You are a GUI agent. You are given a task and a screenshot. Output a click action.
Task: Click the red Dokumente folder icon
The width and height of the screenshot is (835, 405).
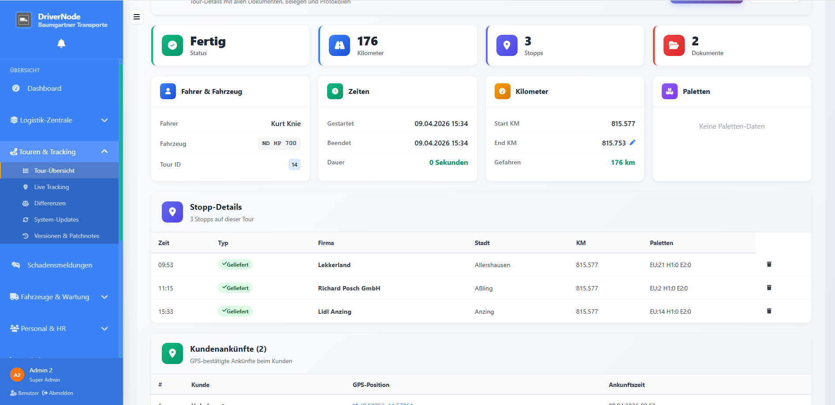click(674, 45)
